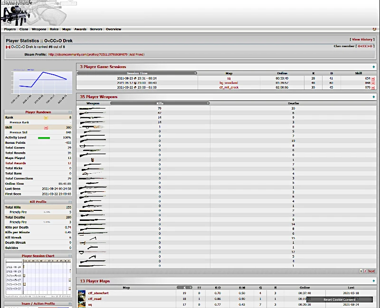
Task: Collapse the Player Game Sessions section arrow
Action: click(374, 67)
